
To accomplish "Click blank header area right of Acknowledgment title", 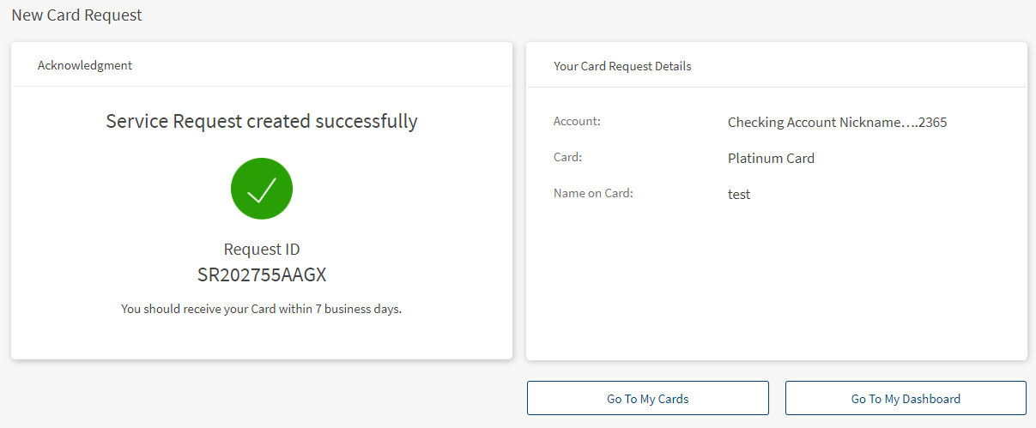I will point(343,65).
